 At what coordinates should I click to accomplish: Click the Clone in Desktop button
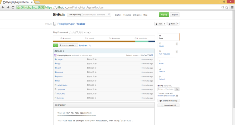pyautogui.click(x=168, y=101)
